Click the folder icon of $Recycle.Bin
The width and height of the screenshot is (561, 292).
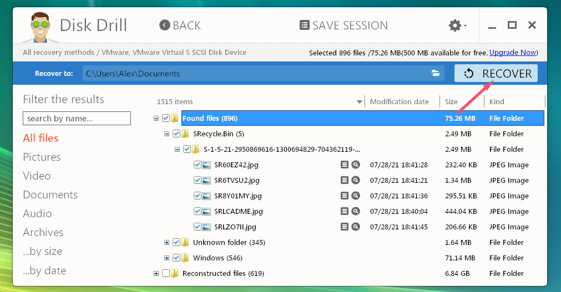pos(185,134)
